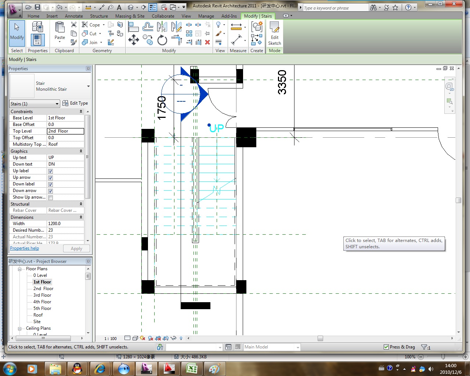Open Excel from the Windows taskbar

point(192,368)
